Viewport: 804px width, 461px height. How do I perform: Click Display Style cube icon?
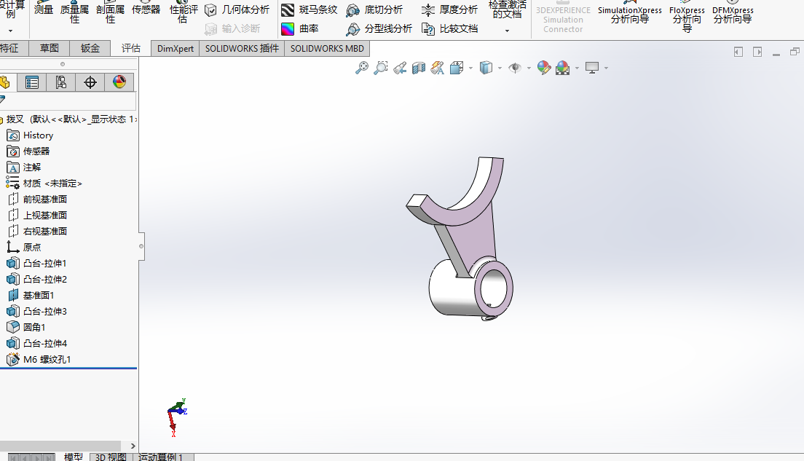click(486, 68)
